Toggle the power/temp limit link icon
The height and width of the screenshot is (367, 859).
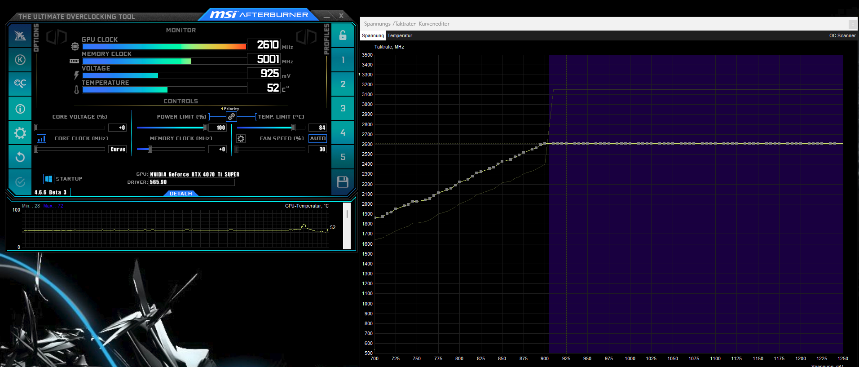pos(231,117)
